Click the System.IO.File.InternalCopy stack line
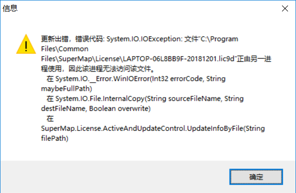Viewport: 296px width, 193px height. pos(145,98)
